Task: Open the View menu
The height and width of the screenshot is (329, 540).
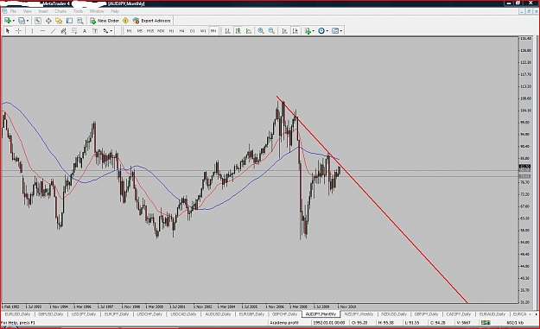Action: pyautogui.click(x=27, y=11)
